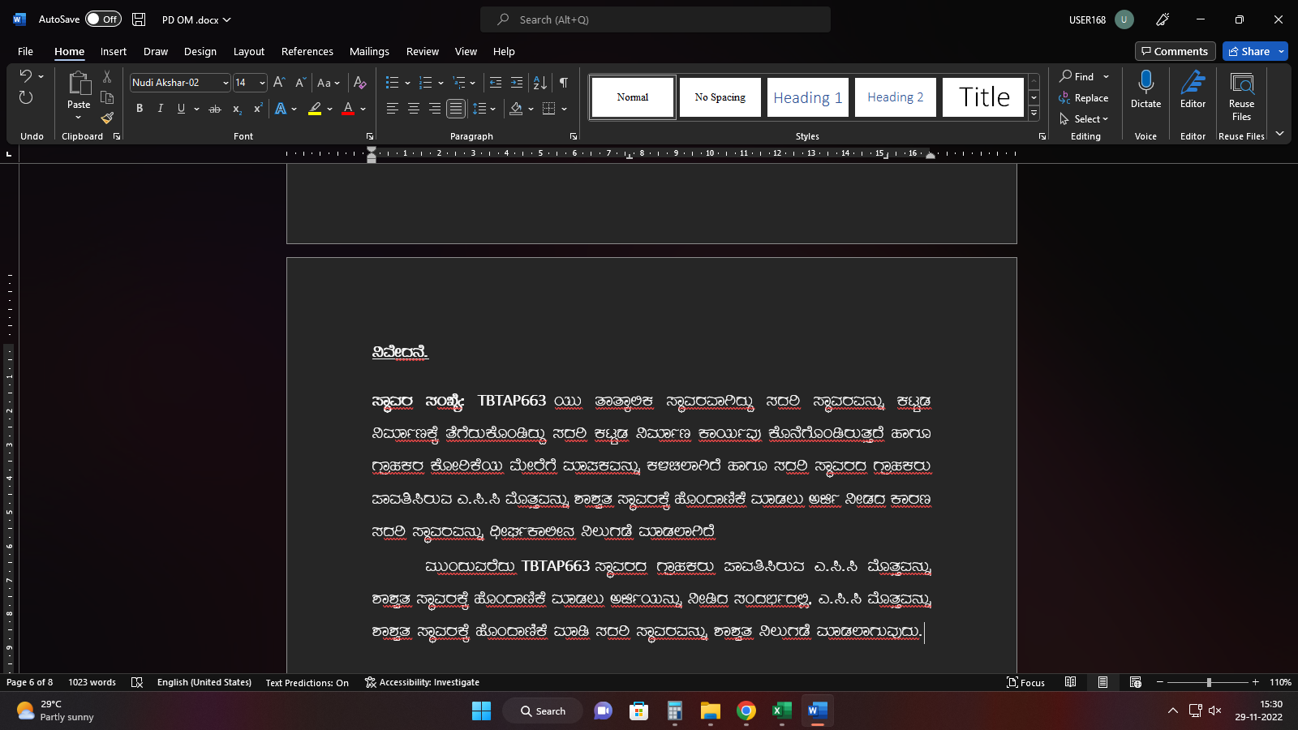Switch to the References tab
This screenshot has width=1298, height=730.
click(x=307, y=51)
